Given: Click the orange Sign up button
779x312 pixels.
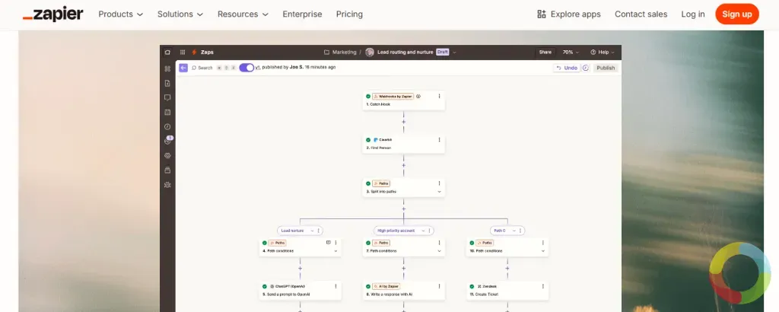Looking at the screenshot, I should [736, 14].
